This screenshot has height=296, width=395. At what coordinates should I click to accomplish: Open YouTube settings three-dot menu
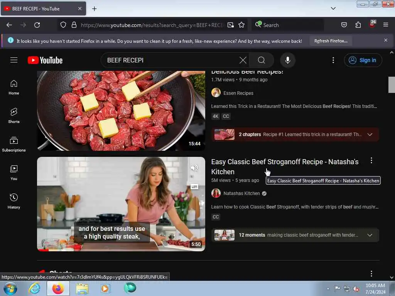click(333, 60)
